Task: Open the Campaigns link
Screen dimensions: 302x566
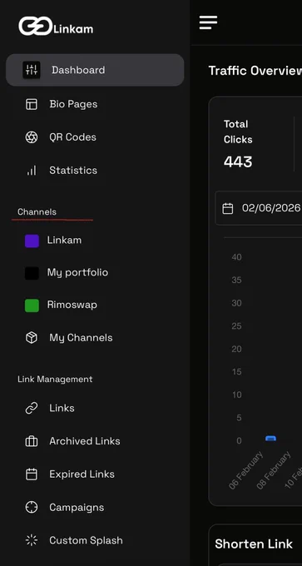Action: click(77, 508)
